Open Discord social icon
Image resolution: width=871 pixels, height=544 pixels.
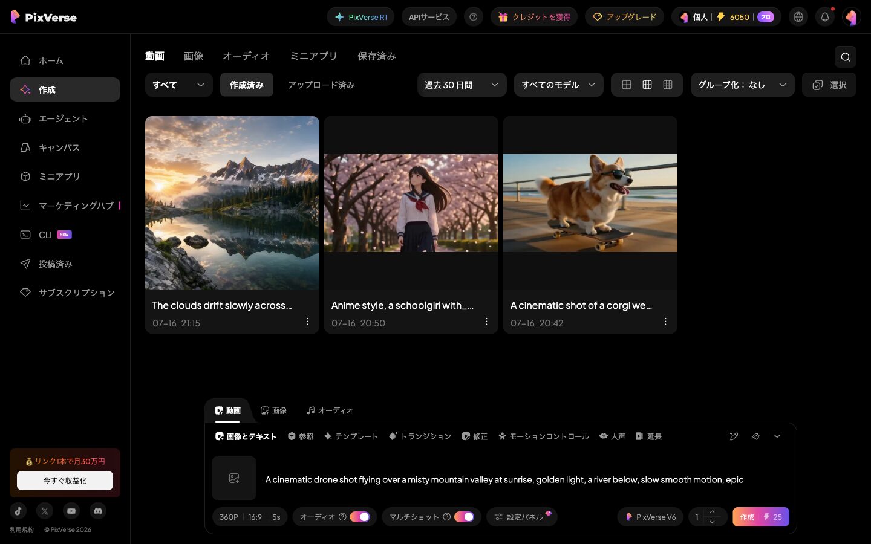point(98,511)
